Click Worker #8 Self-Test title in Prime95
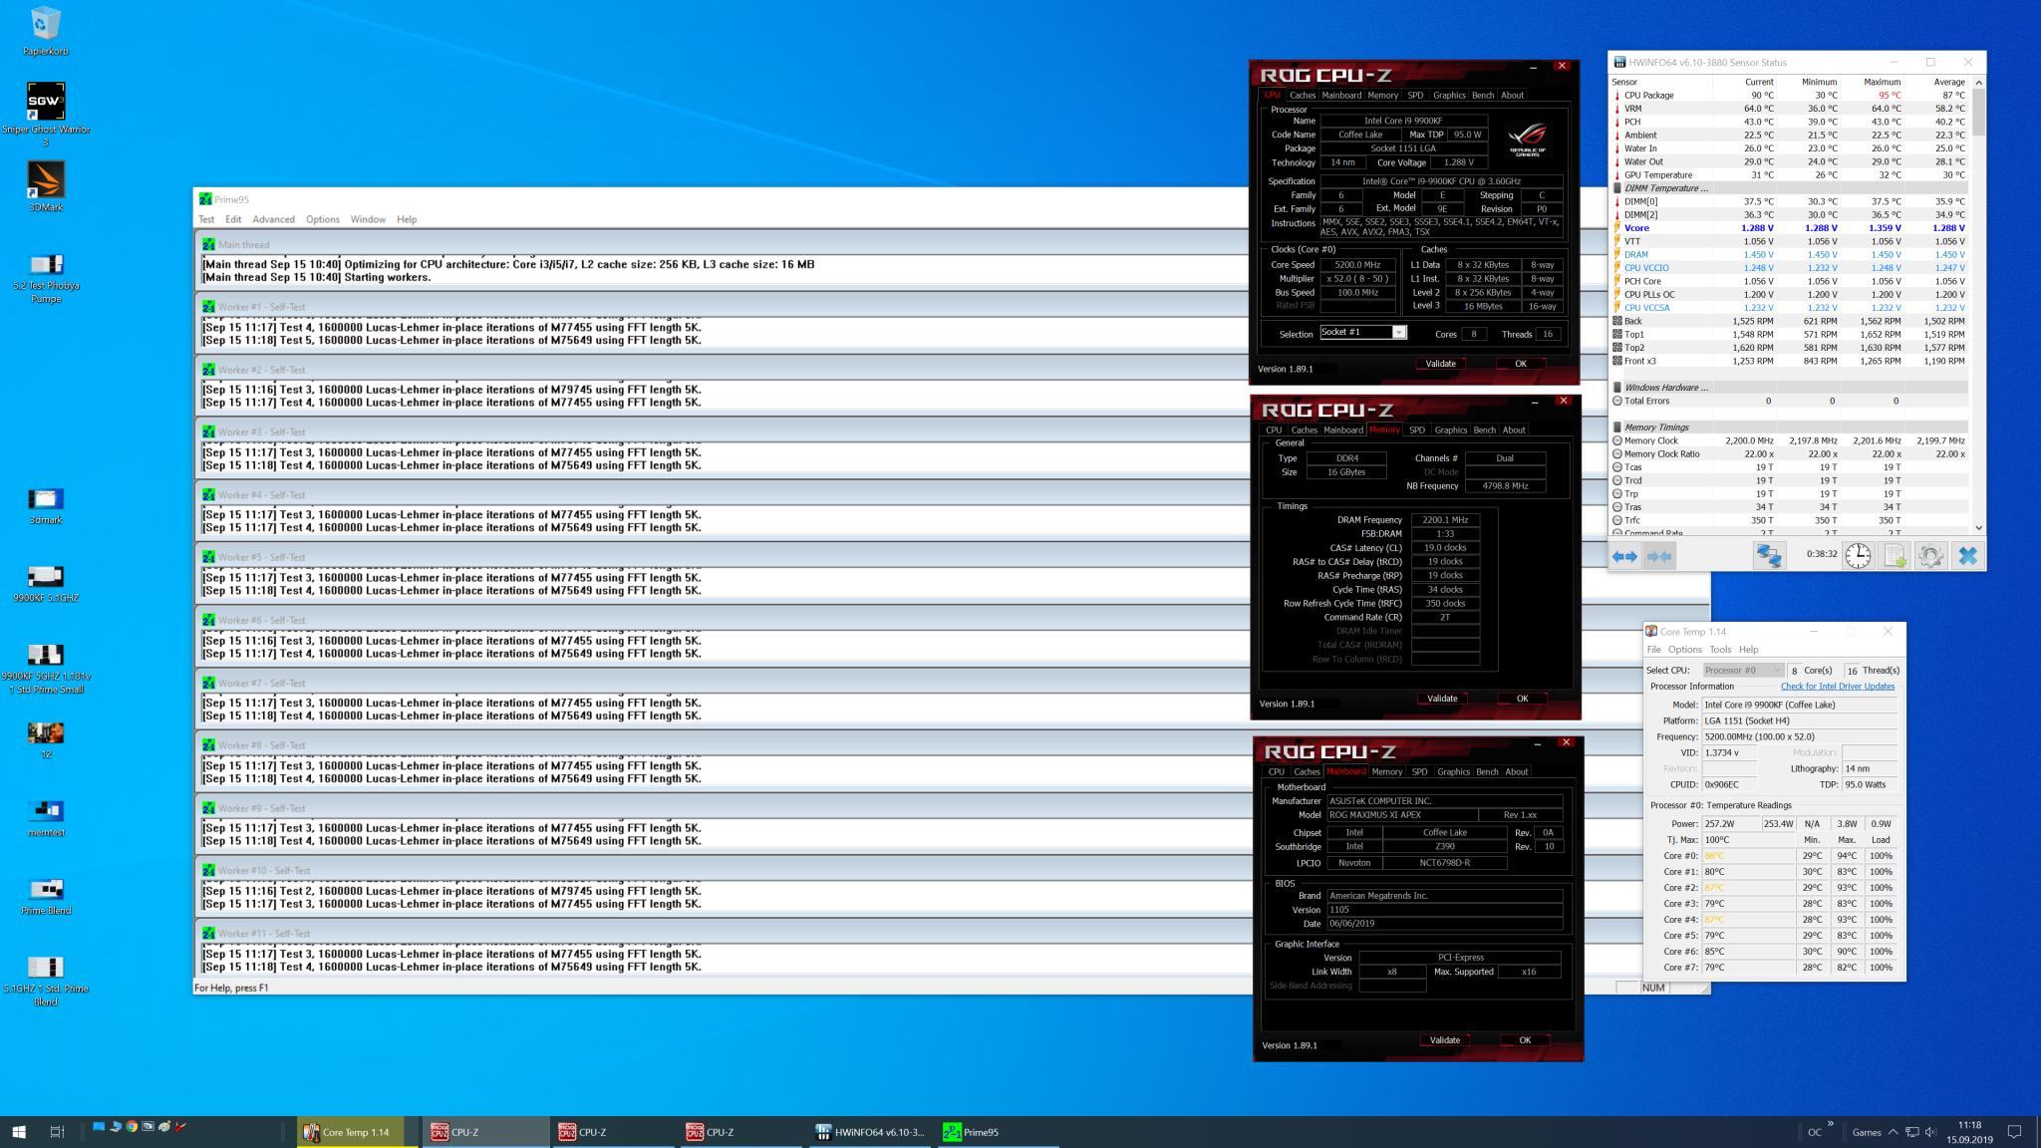The image size is (2041, 1148). click(261, 745)
